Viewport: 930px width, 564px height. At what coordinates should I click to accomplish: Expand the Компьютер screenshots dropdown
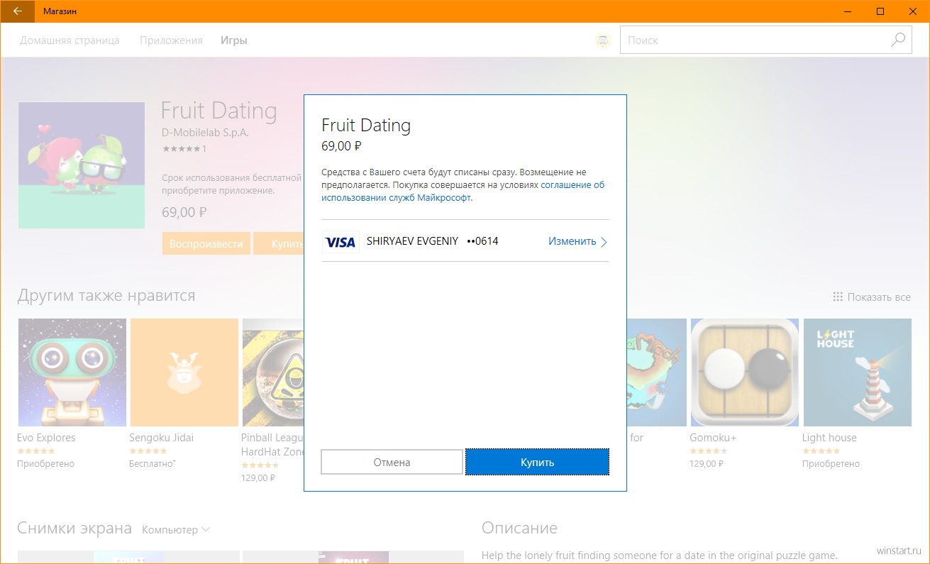point(176,529)
